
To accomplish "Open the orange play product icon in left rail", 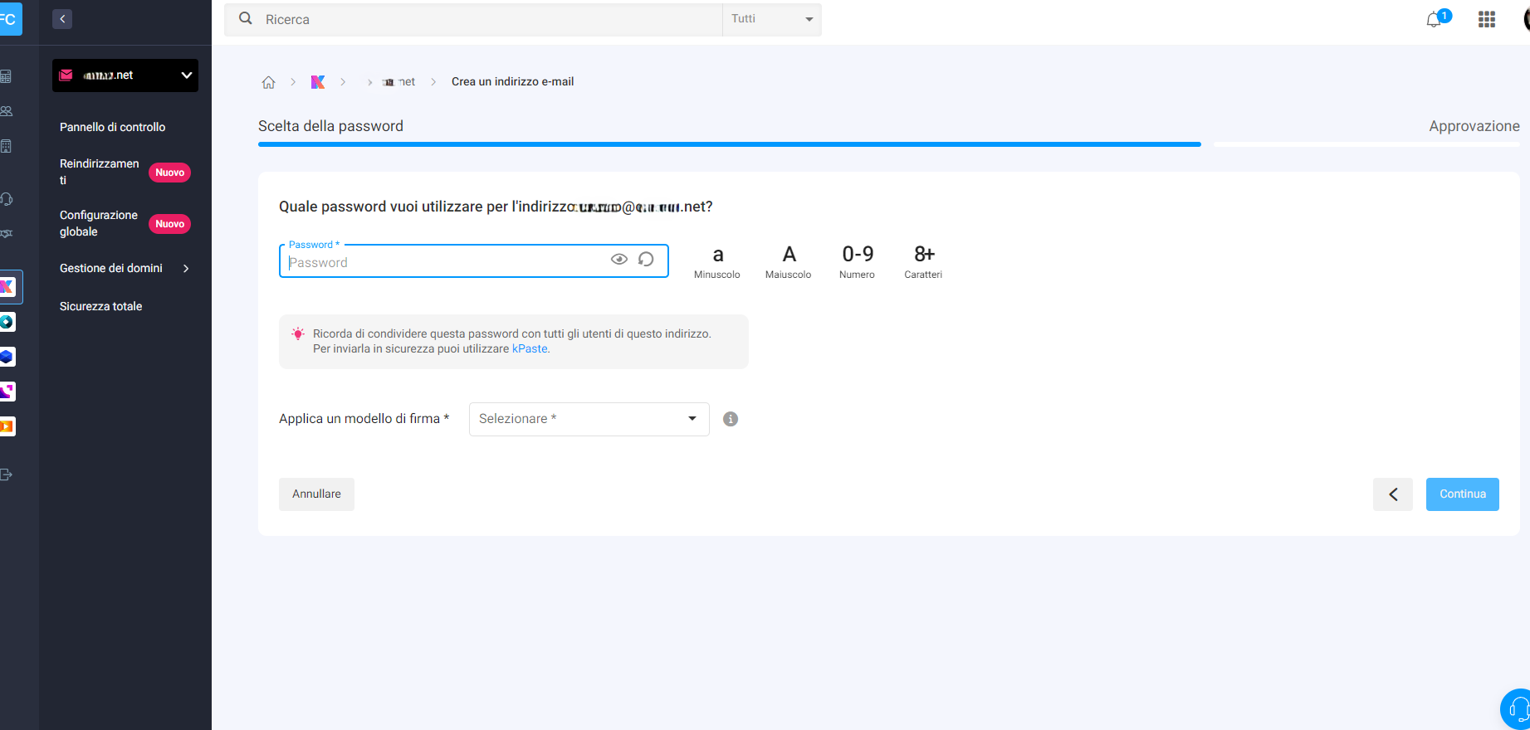I will click(7, 426).
